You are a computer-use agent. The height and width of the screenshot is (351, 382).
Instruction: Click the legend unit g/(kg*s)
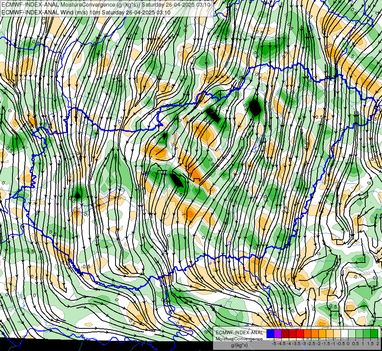(x=240, y=345)
